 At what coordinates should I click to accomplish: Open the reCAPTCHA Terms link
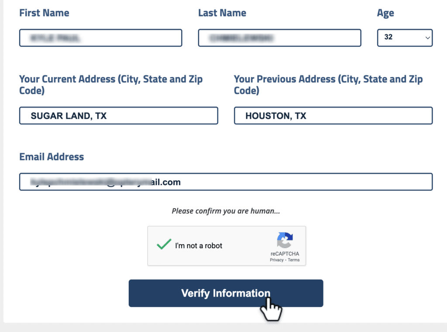tap(294, 260)
